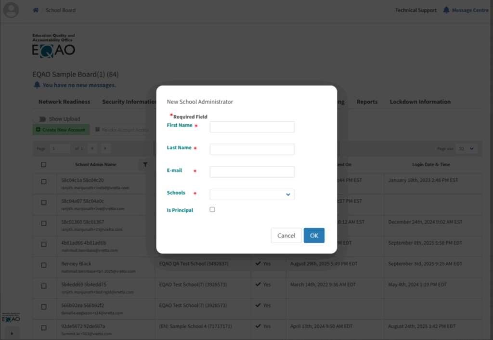Check the row checkbox for Benney Black
Viewport: 493px width, 340px height.
pos(44,265)
